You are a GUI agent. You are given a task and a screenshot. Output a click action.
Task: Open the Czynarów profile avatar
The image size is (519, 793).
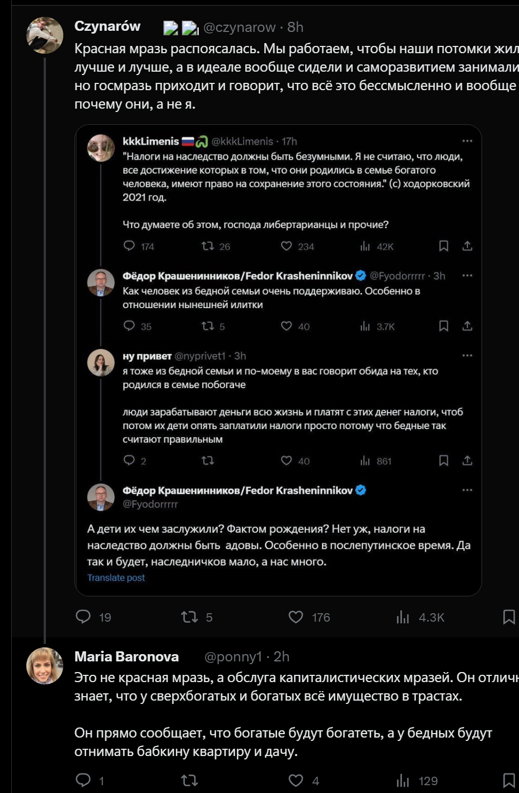coord(45,35)
